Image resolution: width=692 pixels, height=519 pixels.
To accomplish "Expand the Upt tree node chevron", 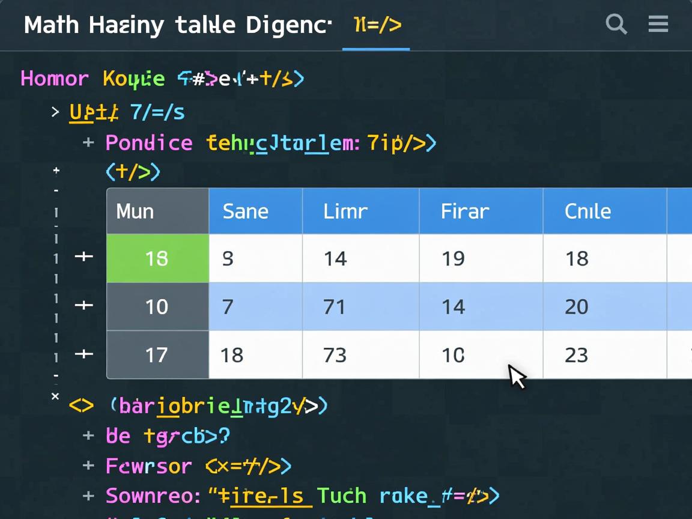I will point(55,112).
